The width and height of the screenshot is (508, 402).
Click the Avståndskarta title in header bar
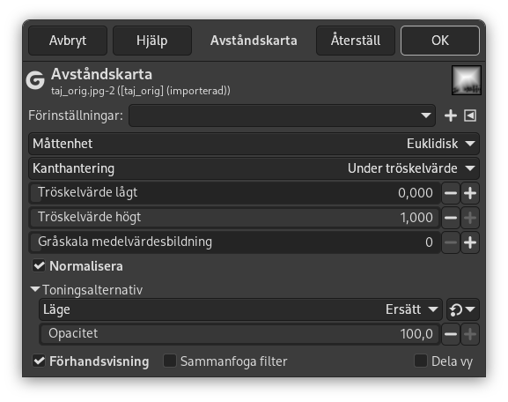(x=254, y=41)
